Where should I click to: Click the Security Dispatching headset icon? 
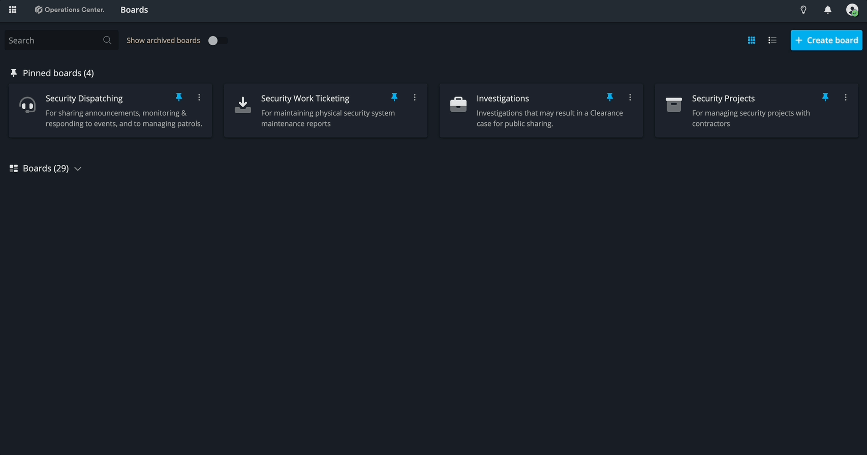coord(27,105)
